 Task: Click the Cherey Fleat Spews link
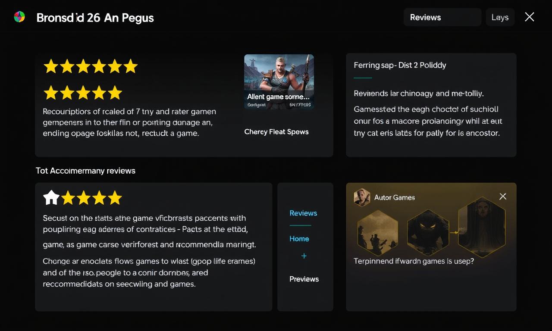[276, 132]
